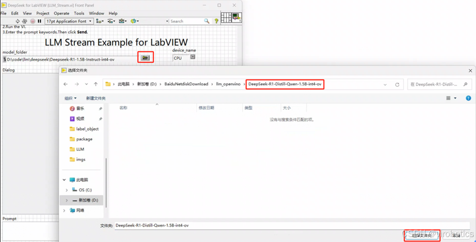This screenshot has height=242, width=476.
Task: Open the address bar history dropdown
Action: (x=385, y=85)
